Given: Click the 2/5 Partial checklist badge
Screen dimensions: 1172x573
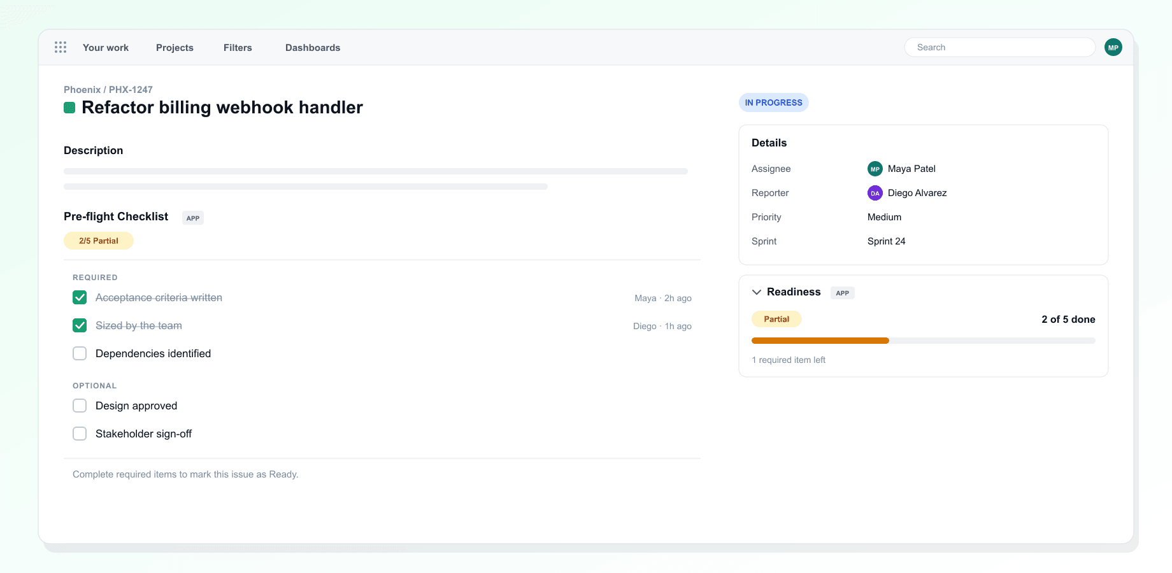Looking at the screenshot, I should point(99,241).
